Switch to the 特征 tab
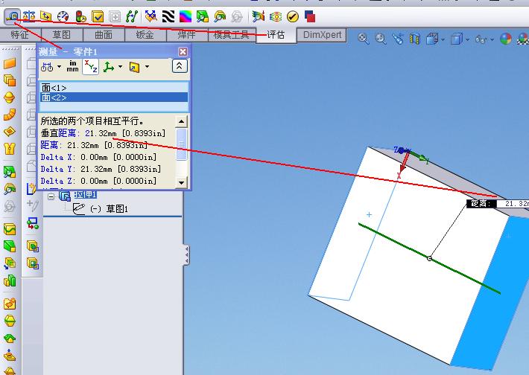529x375 pixels. click(20, 35)
